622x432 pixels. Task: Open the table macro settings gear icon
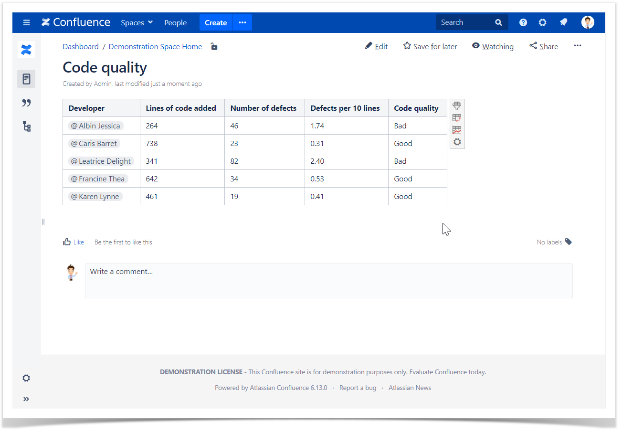(457, 142)
